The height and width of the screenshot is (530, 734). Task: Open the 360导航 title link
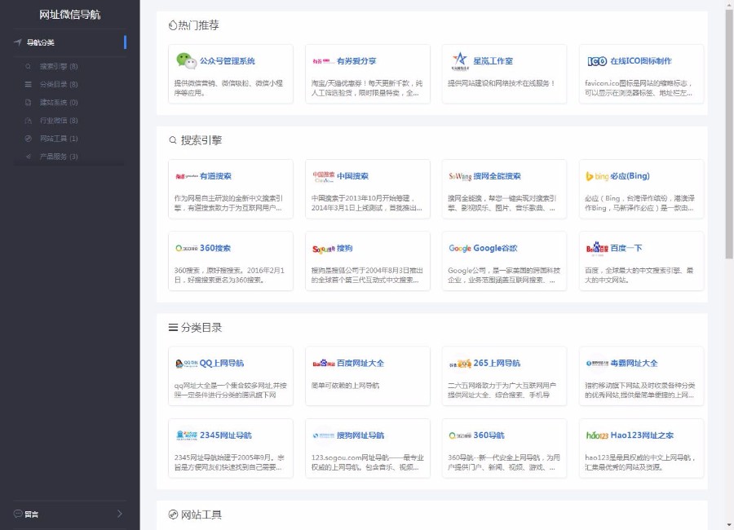[489, 435]
